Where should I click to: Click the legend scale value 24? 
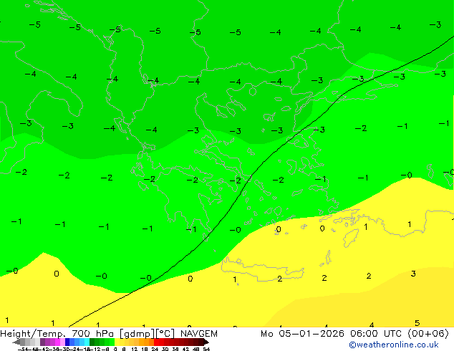pos(155,350)
